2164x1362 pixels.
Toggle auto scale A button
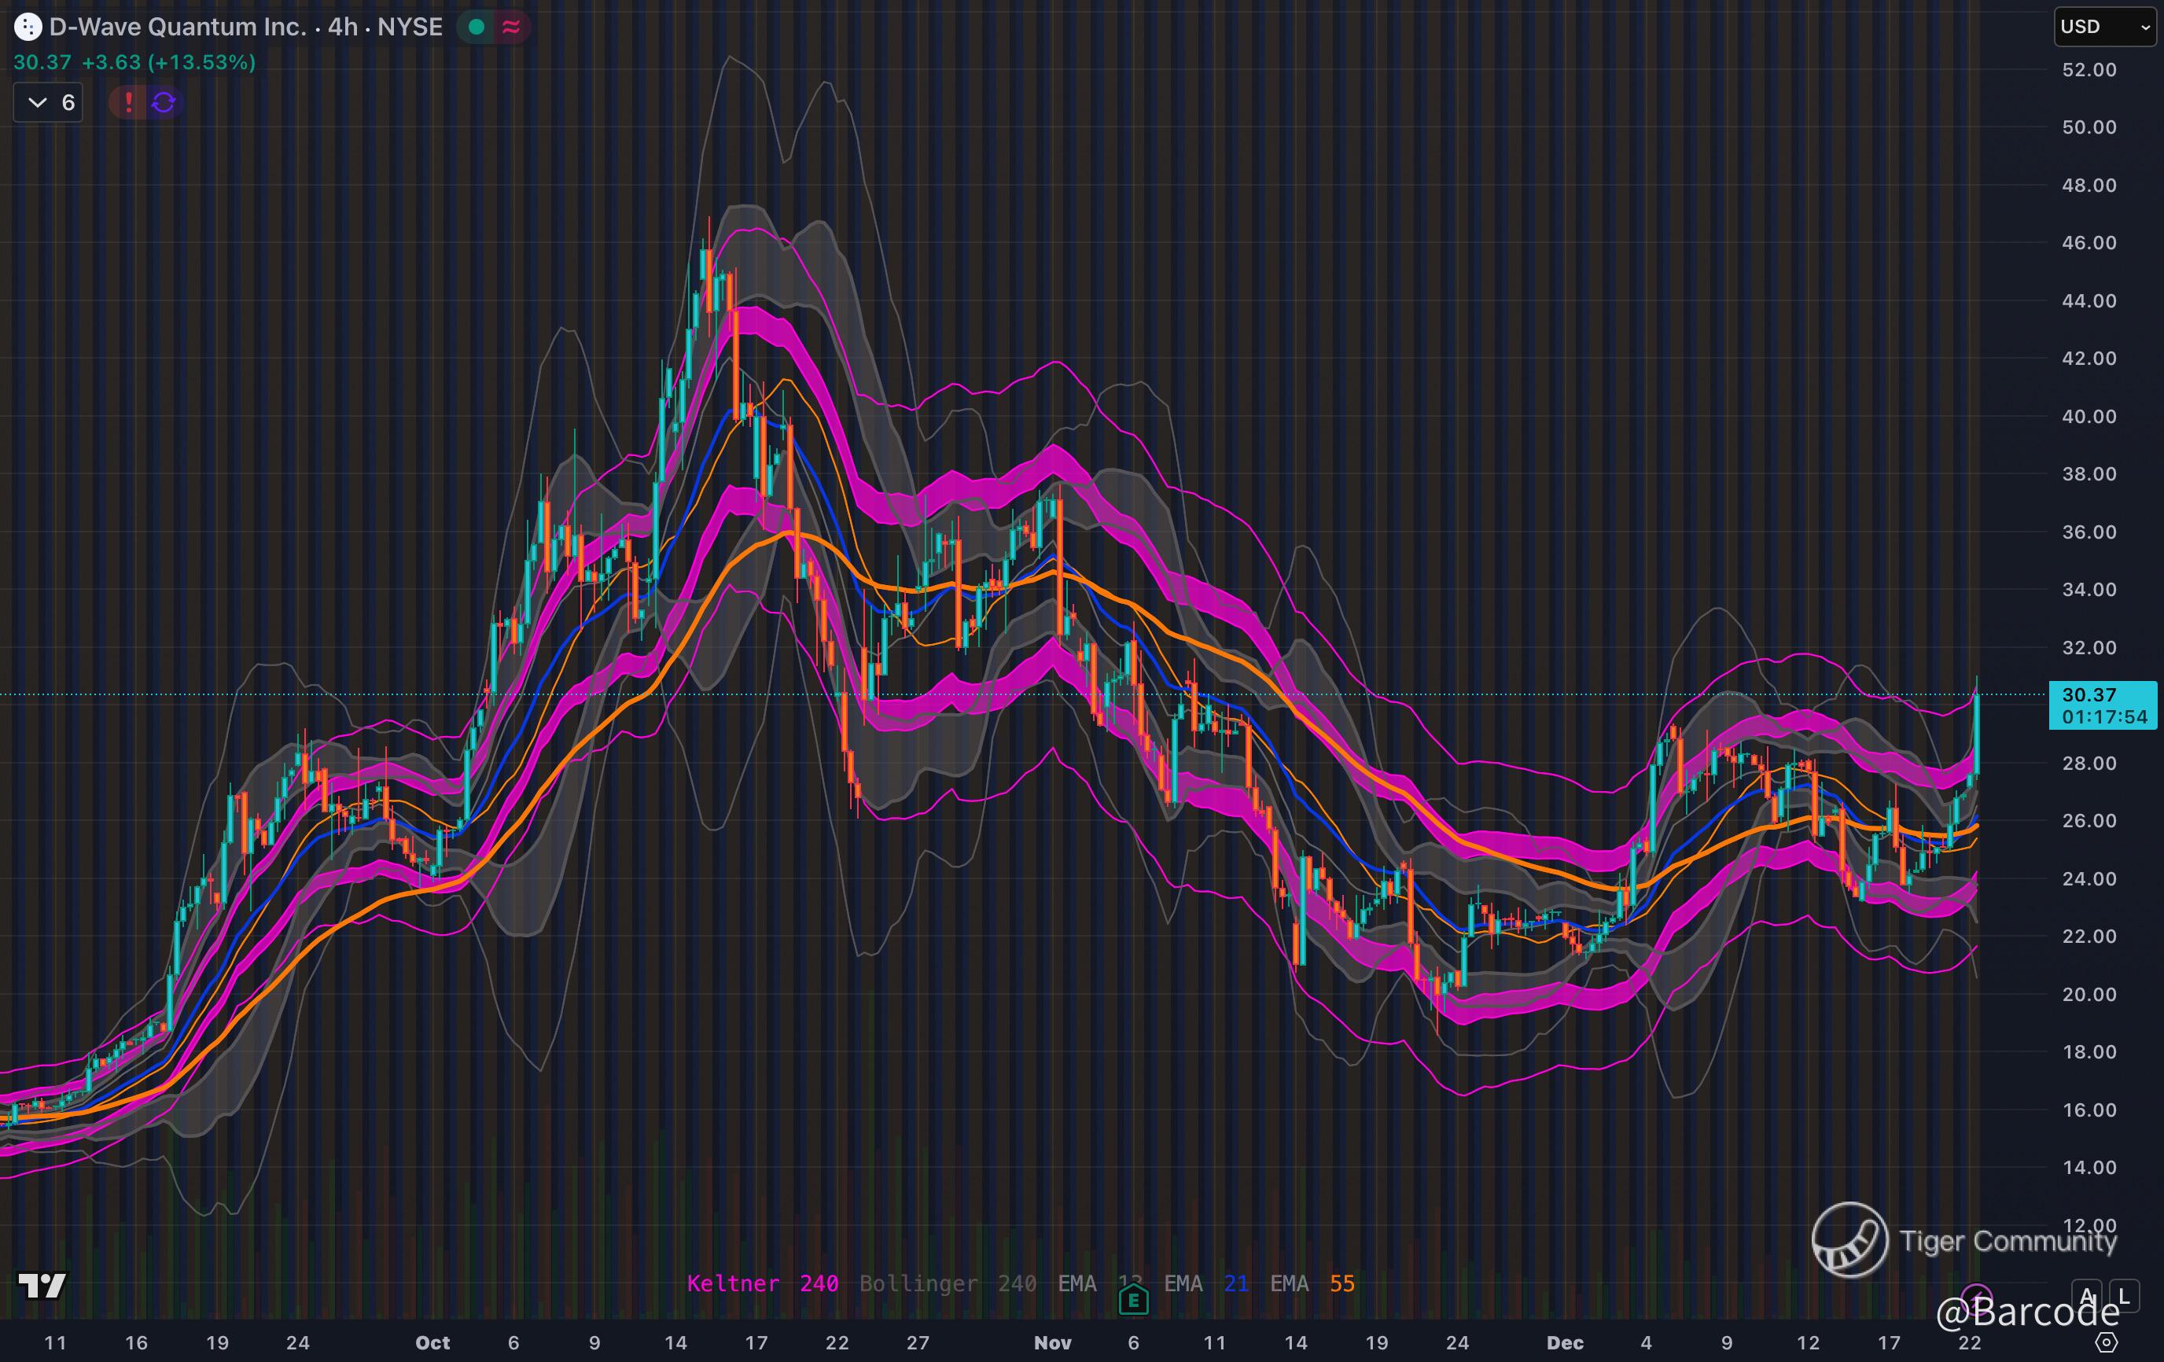click(x=2088, y=1297)
